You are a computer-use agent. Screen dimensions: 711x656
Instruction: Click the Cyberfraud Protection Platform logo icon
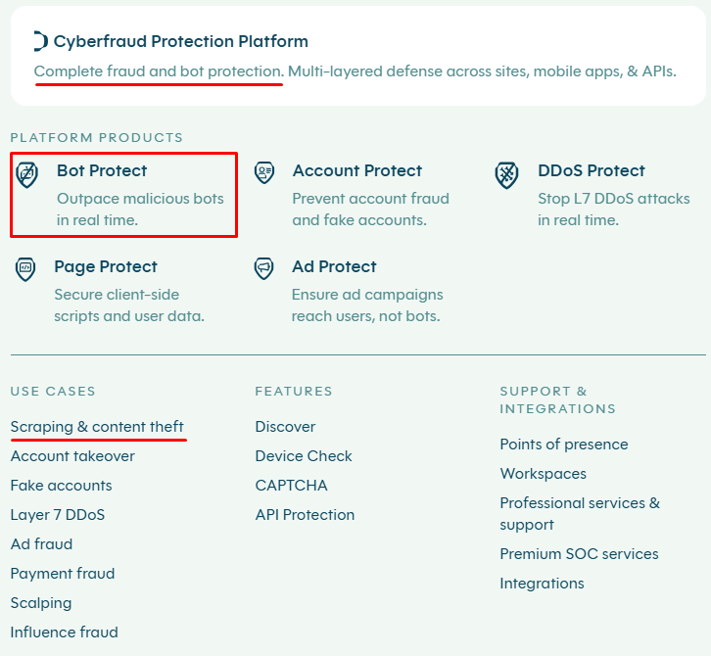tap(41, 41)
